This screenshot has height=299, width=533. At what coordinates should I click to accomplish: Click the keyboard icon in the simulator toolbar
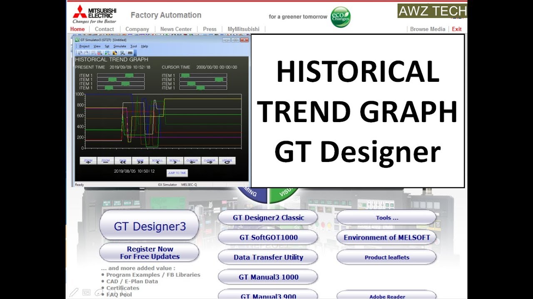pos(130,53)
